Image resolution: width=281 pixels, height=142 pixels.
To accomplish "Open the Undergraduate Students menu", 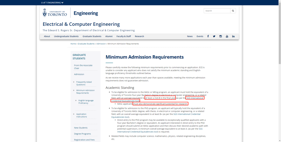I will click(66, 36).
